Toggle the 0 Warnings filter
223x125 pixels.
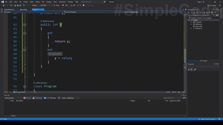[x=37, y=98]
